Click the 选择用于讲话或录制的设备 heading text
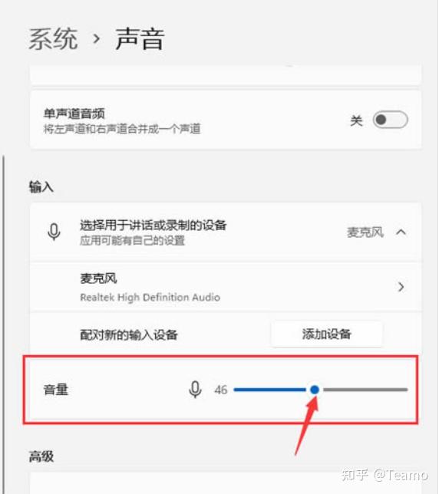 (153, 225)
